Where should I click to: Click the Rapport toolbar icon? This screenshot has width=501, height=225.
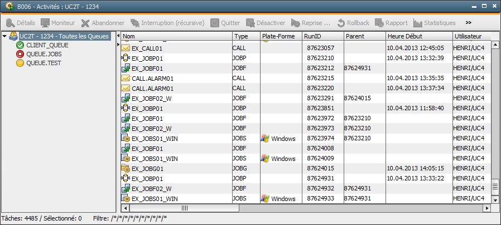[379, 23]
